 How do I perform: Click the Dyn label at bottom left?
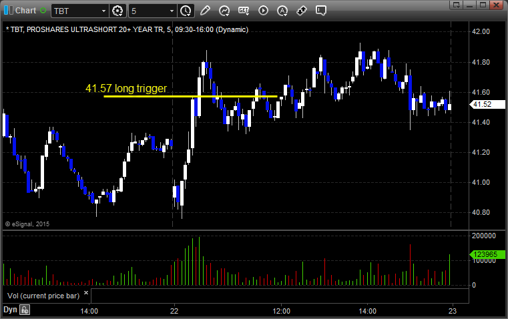10,310
